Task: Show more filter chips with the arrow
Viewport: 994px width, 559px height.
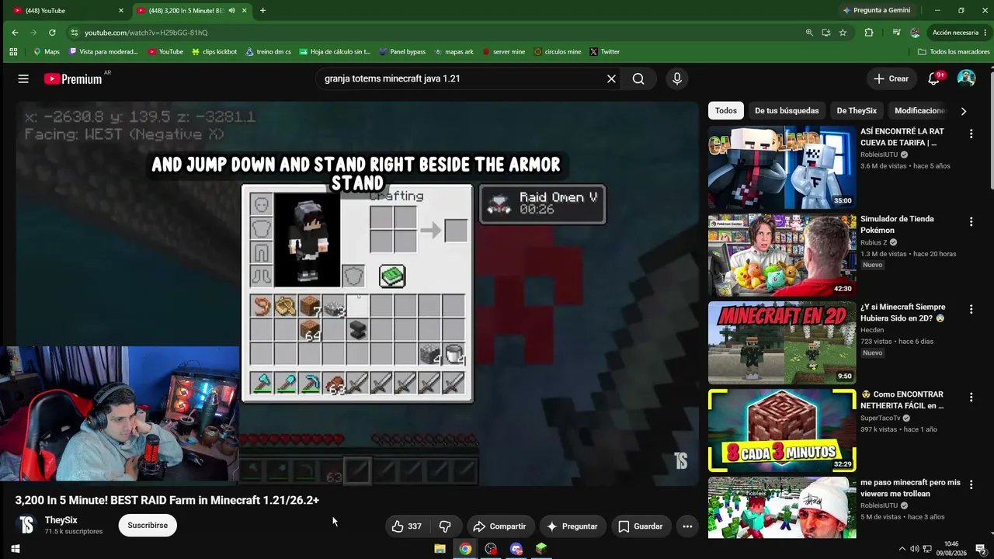Action: click(964, 111)
